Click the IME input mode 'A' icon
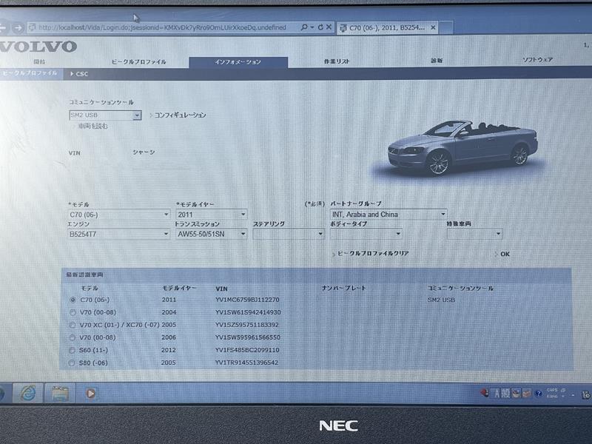The image size is (592, 444). [497, 394]
